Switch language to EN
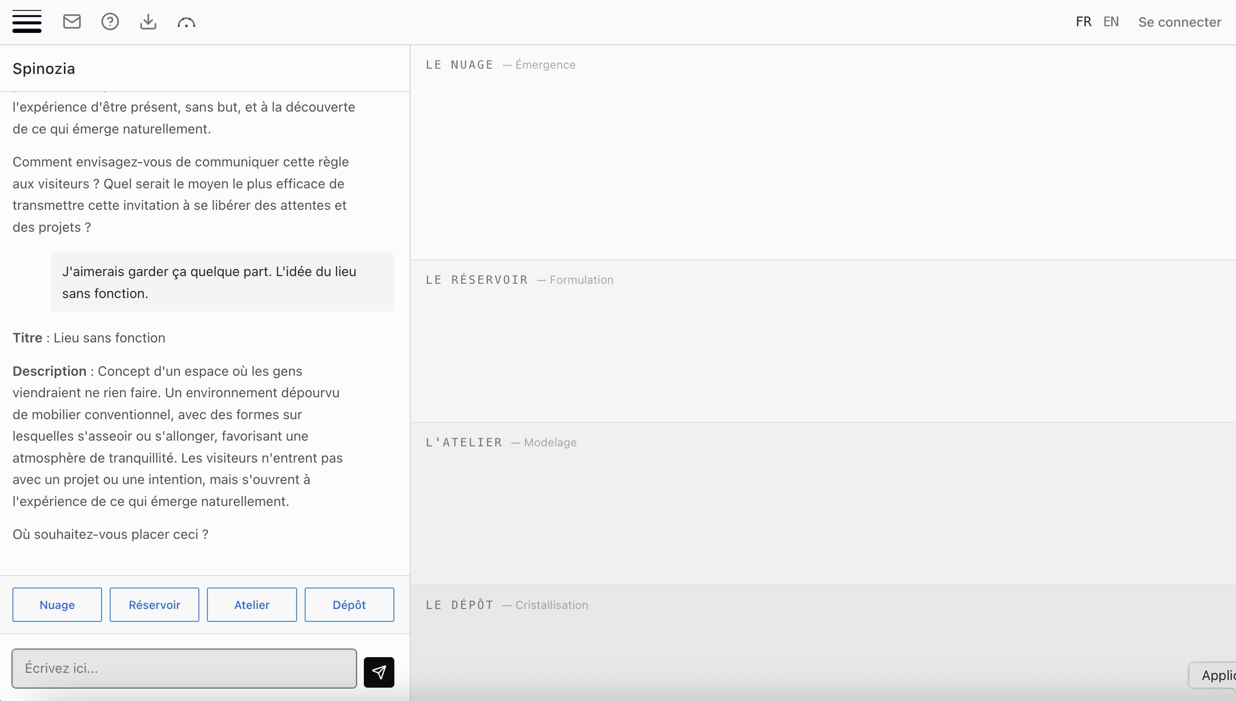1236x701 pixels. pos(1111,21)
